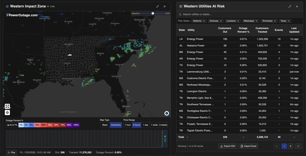The image size is (306, 156).
Task: Click the search magnifier icon
Action: tap(180, 15)
